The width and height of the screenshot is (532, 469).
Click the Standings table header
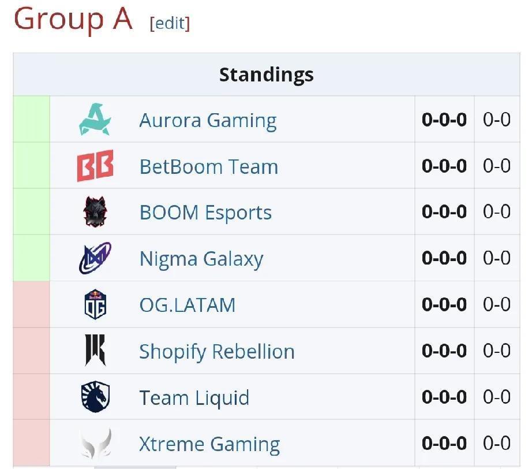[x=267, y=75]
